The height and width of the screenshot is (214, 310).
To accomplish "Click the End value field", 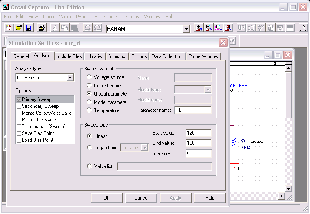I will point(199,143).
